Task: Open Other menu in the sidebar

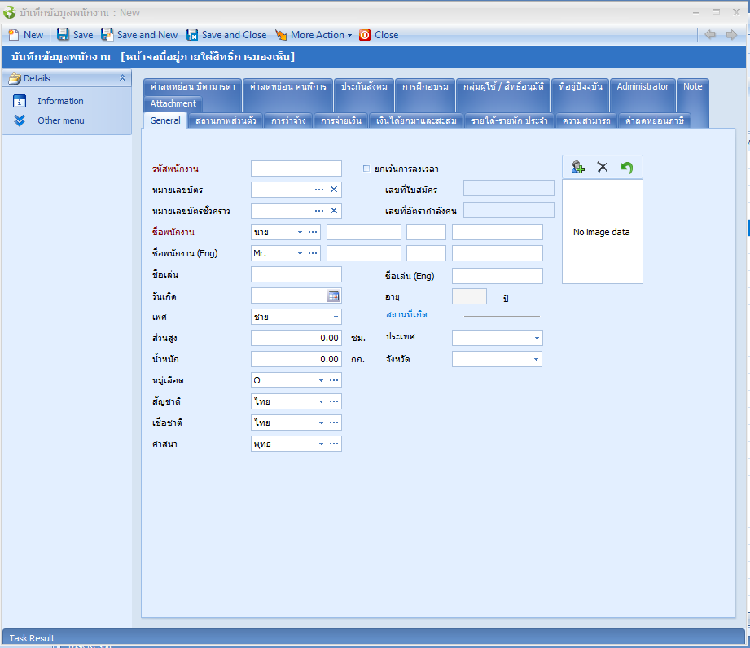Action: (x=60, y=120)
